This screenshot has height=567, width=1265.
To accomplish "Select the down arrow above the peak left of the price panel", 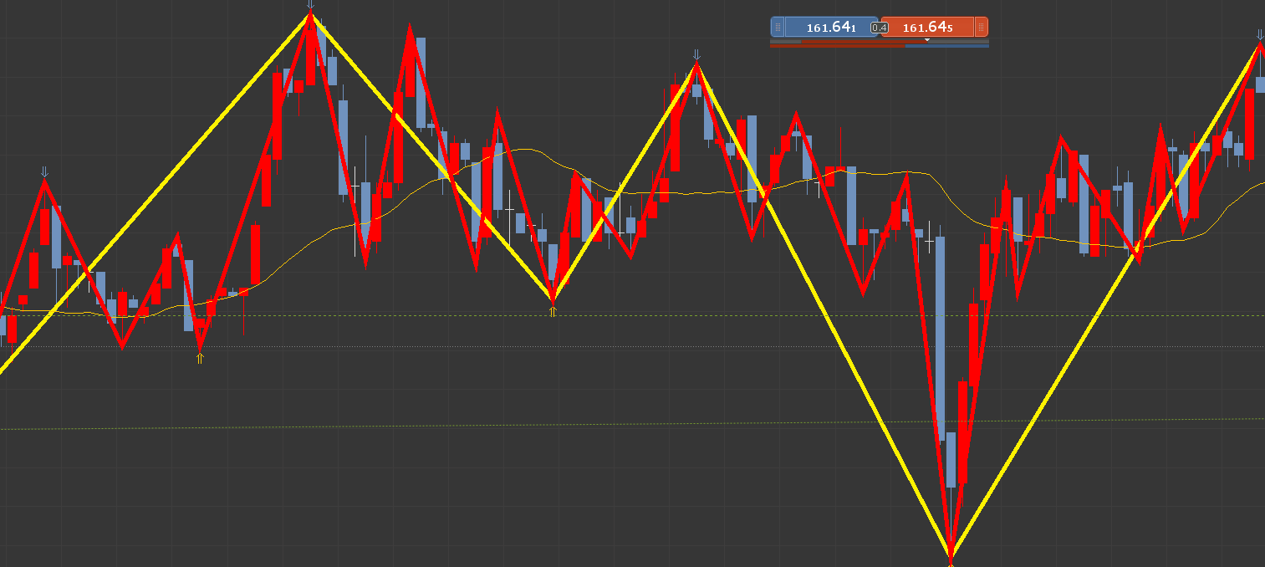I will pos(696,55).
